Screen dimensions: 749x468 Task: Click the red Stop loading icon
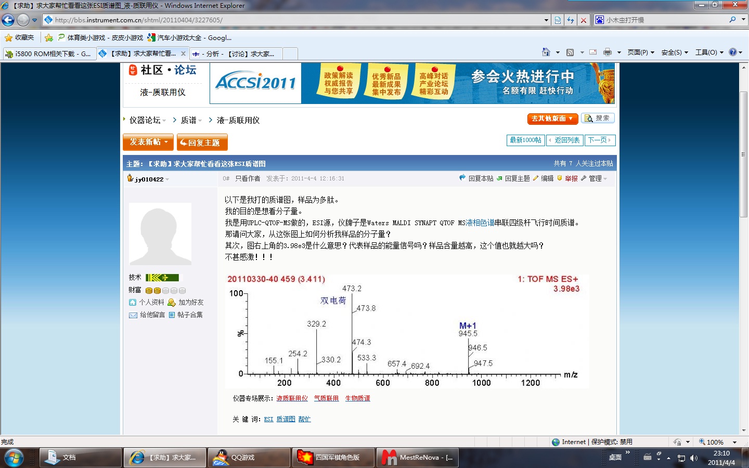pos(584,20)
